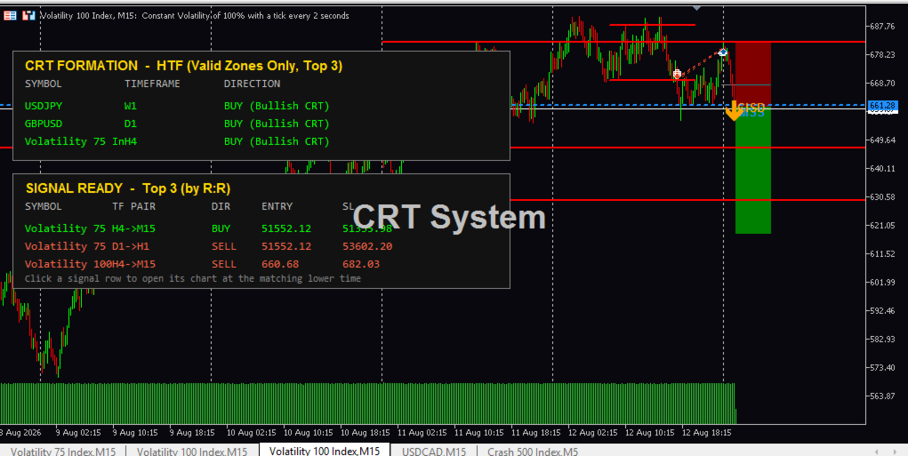The width and height of the screenshot is (908, 456).
Task: Click entry value 660.68
Action: coord(280,264)
